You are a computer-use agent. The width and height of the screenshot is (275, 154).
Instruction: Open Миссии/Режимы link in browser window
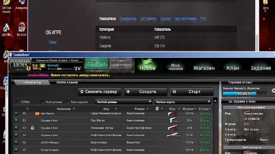point(186,19)
